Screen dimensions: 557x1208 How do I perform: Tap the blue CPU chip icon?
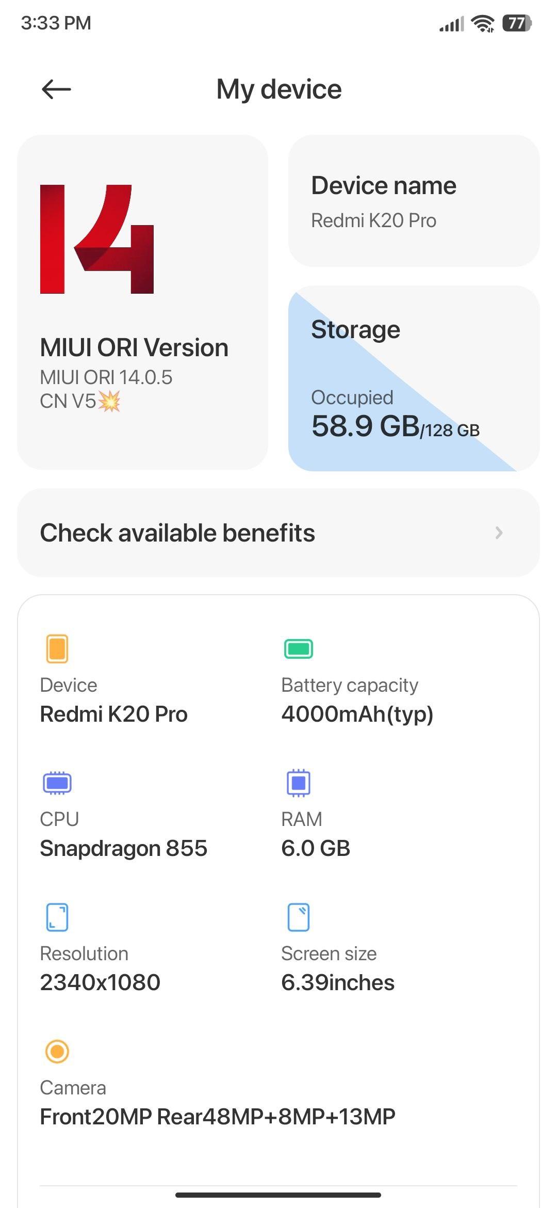57,783
